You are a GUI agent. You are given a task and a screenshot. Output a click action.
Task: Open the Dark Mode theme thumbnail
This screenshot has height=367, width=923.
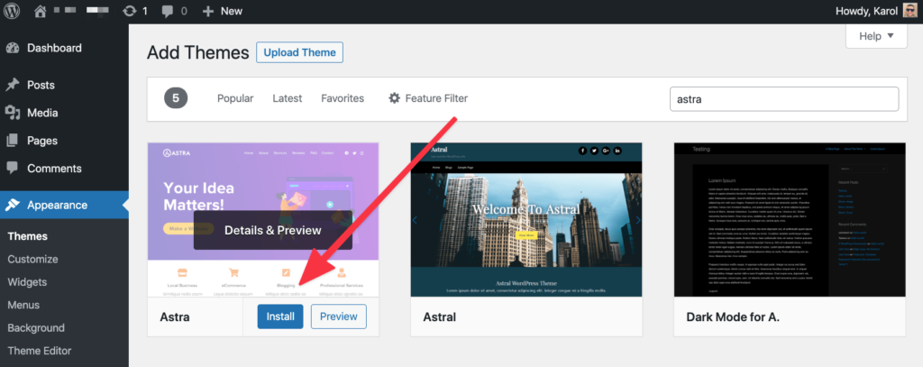[790, 220]
